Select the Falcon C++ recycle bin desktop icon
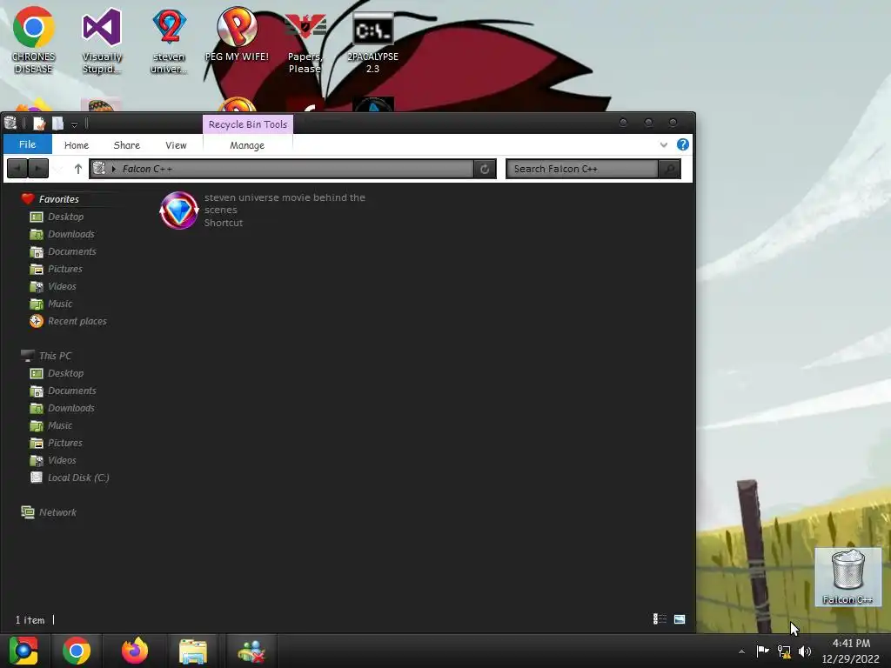Viewport: 891px width, 668px height. pyautogui.click(x=847, y=577)
